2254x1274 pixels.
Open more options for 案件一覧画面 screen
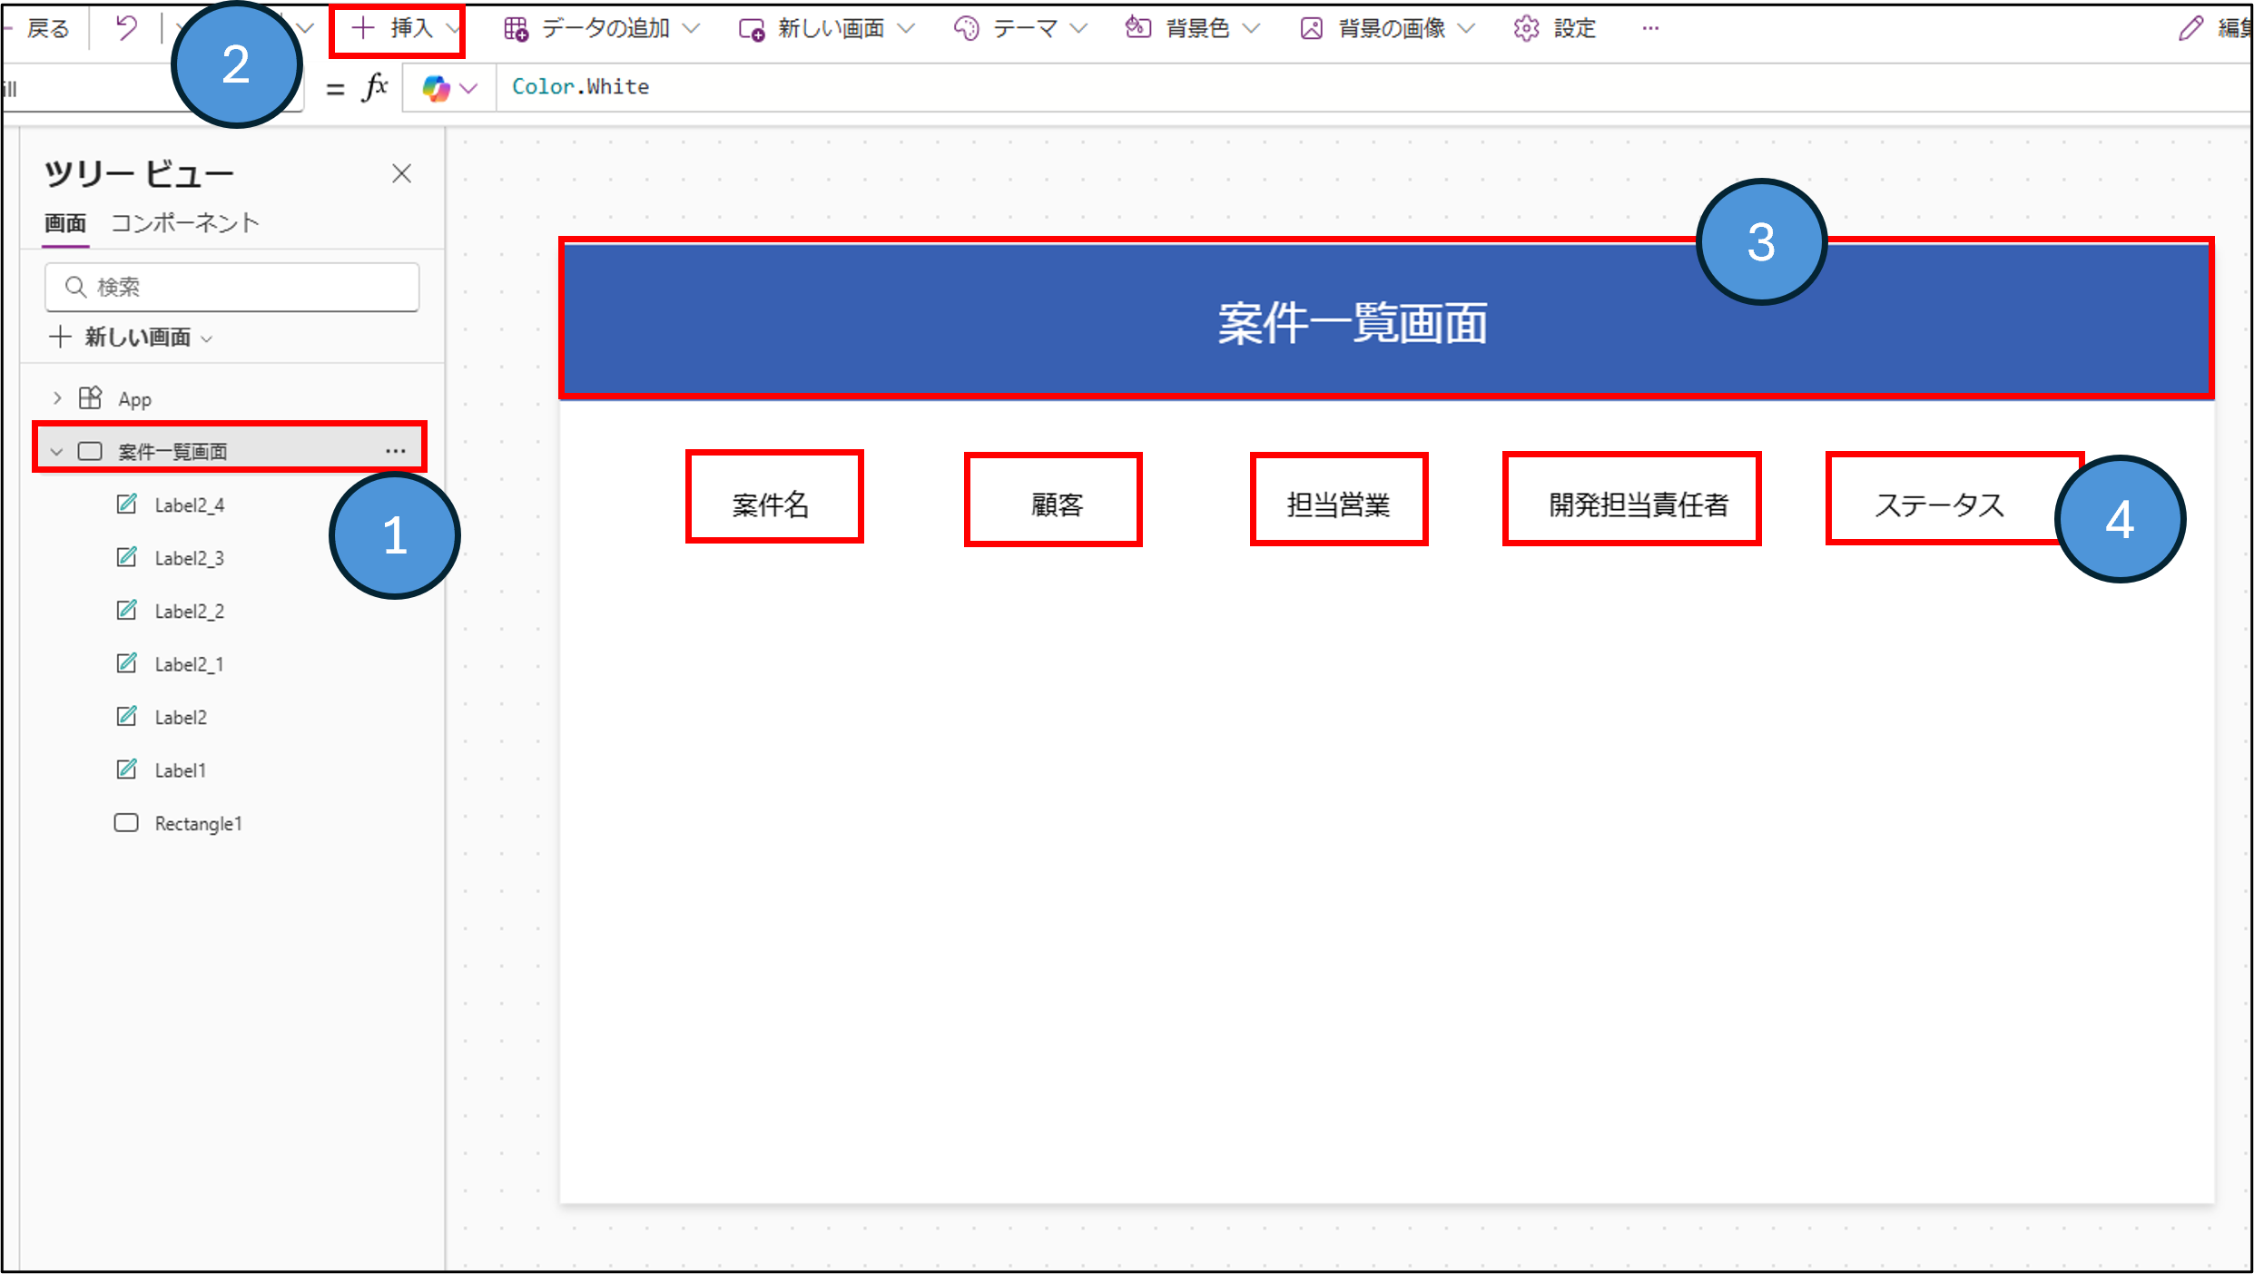click(395, 451)
